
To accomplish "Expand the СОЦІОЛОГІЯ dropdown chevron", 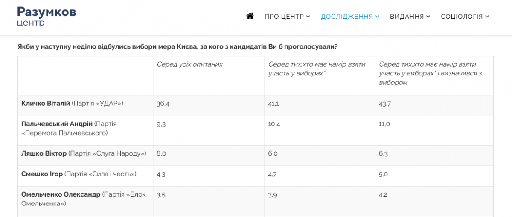I will (487, 17).
